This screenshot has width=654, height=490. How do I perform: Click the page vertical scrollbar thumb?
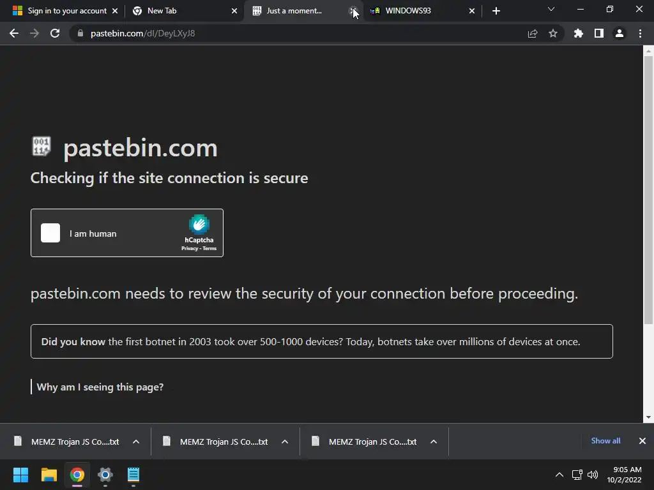648,189
